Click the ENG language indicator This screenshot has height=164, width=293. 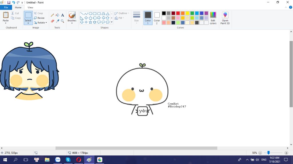[x=264, y=160]
